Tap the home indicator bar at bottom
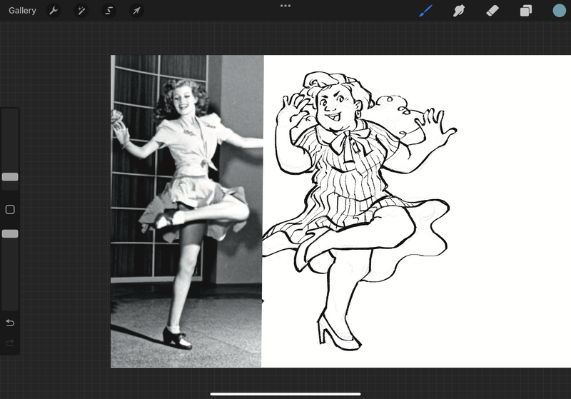Viewport: 571px width, 399px height. click(x=285, y=394)
